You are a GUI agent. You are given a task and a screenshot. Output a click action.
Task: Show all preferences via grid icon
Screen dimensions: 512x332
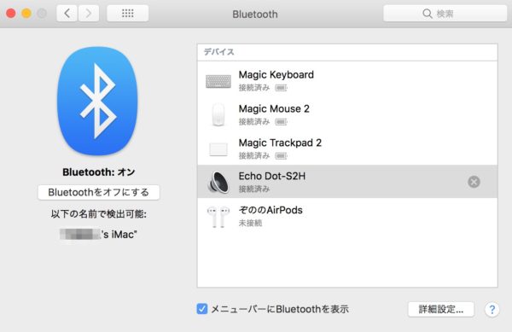pyautogui.click(x=128, y=14)
